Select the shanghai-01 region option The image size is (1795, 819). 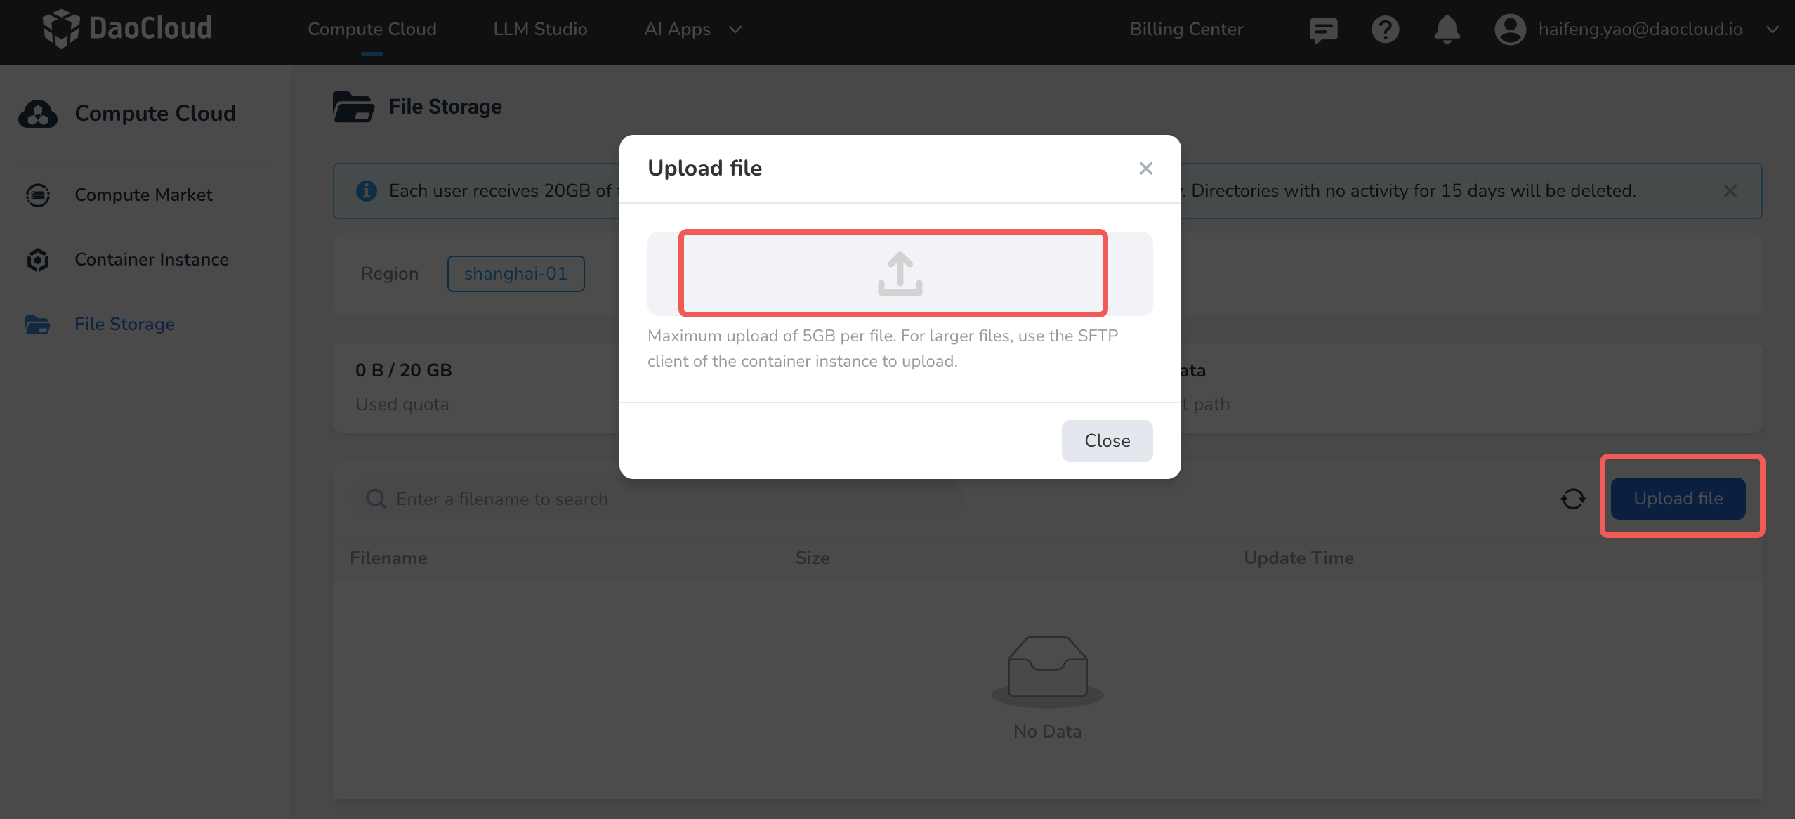tap(515, 273)
